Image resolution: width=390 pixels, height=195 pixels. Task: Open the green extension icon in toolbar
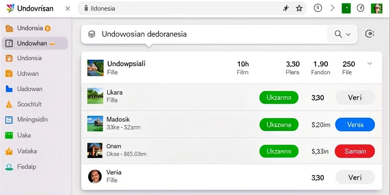click(x=346, y=8)
